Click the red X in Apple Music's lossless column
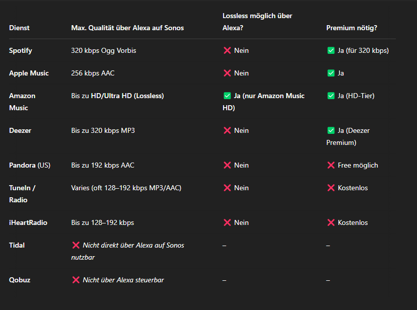The height and width of the screenshot is (310, 417). tap(227, 73)
